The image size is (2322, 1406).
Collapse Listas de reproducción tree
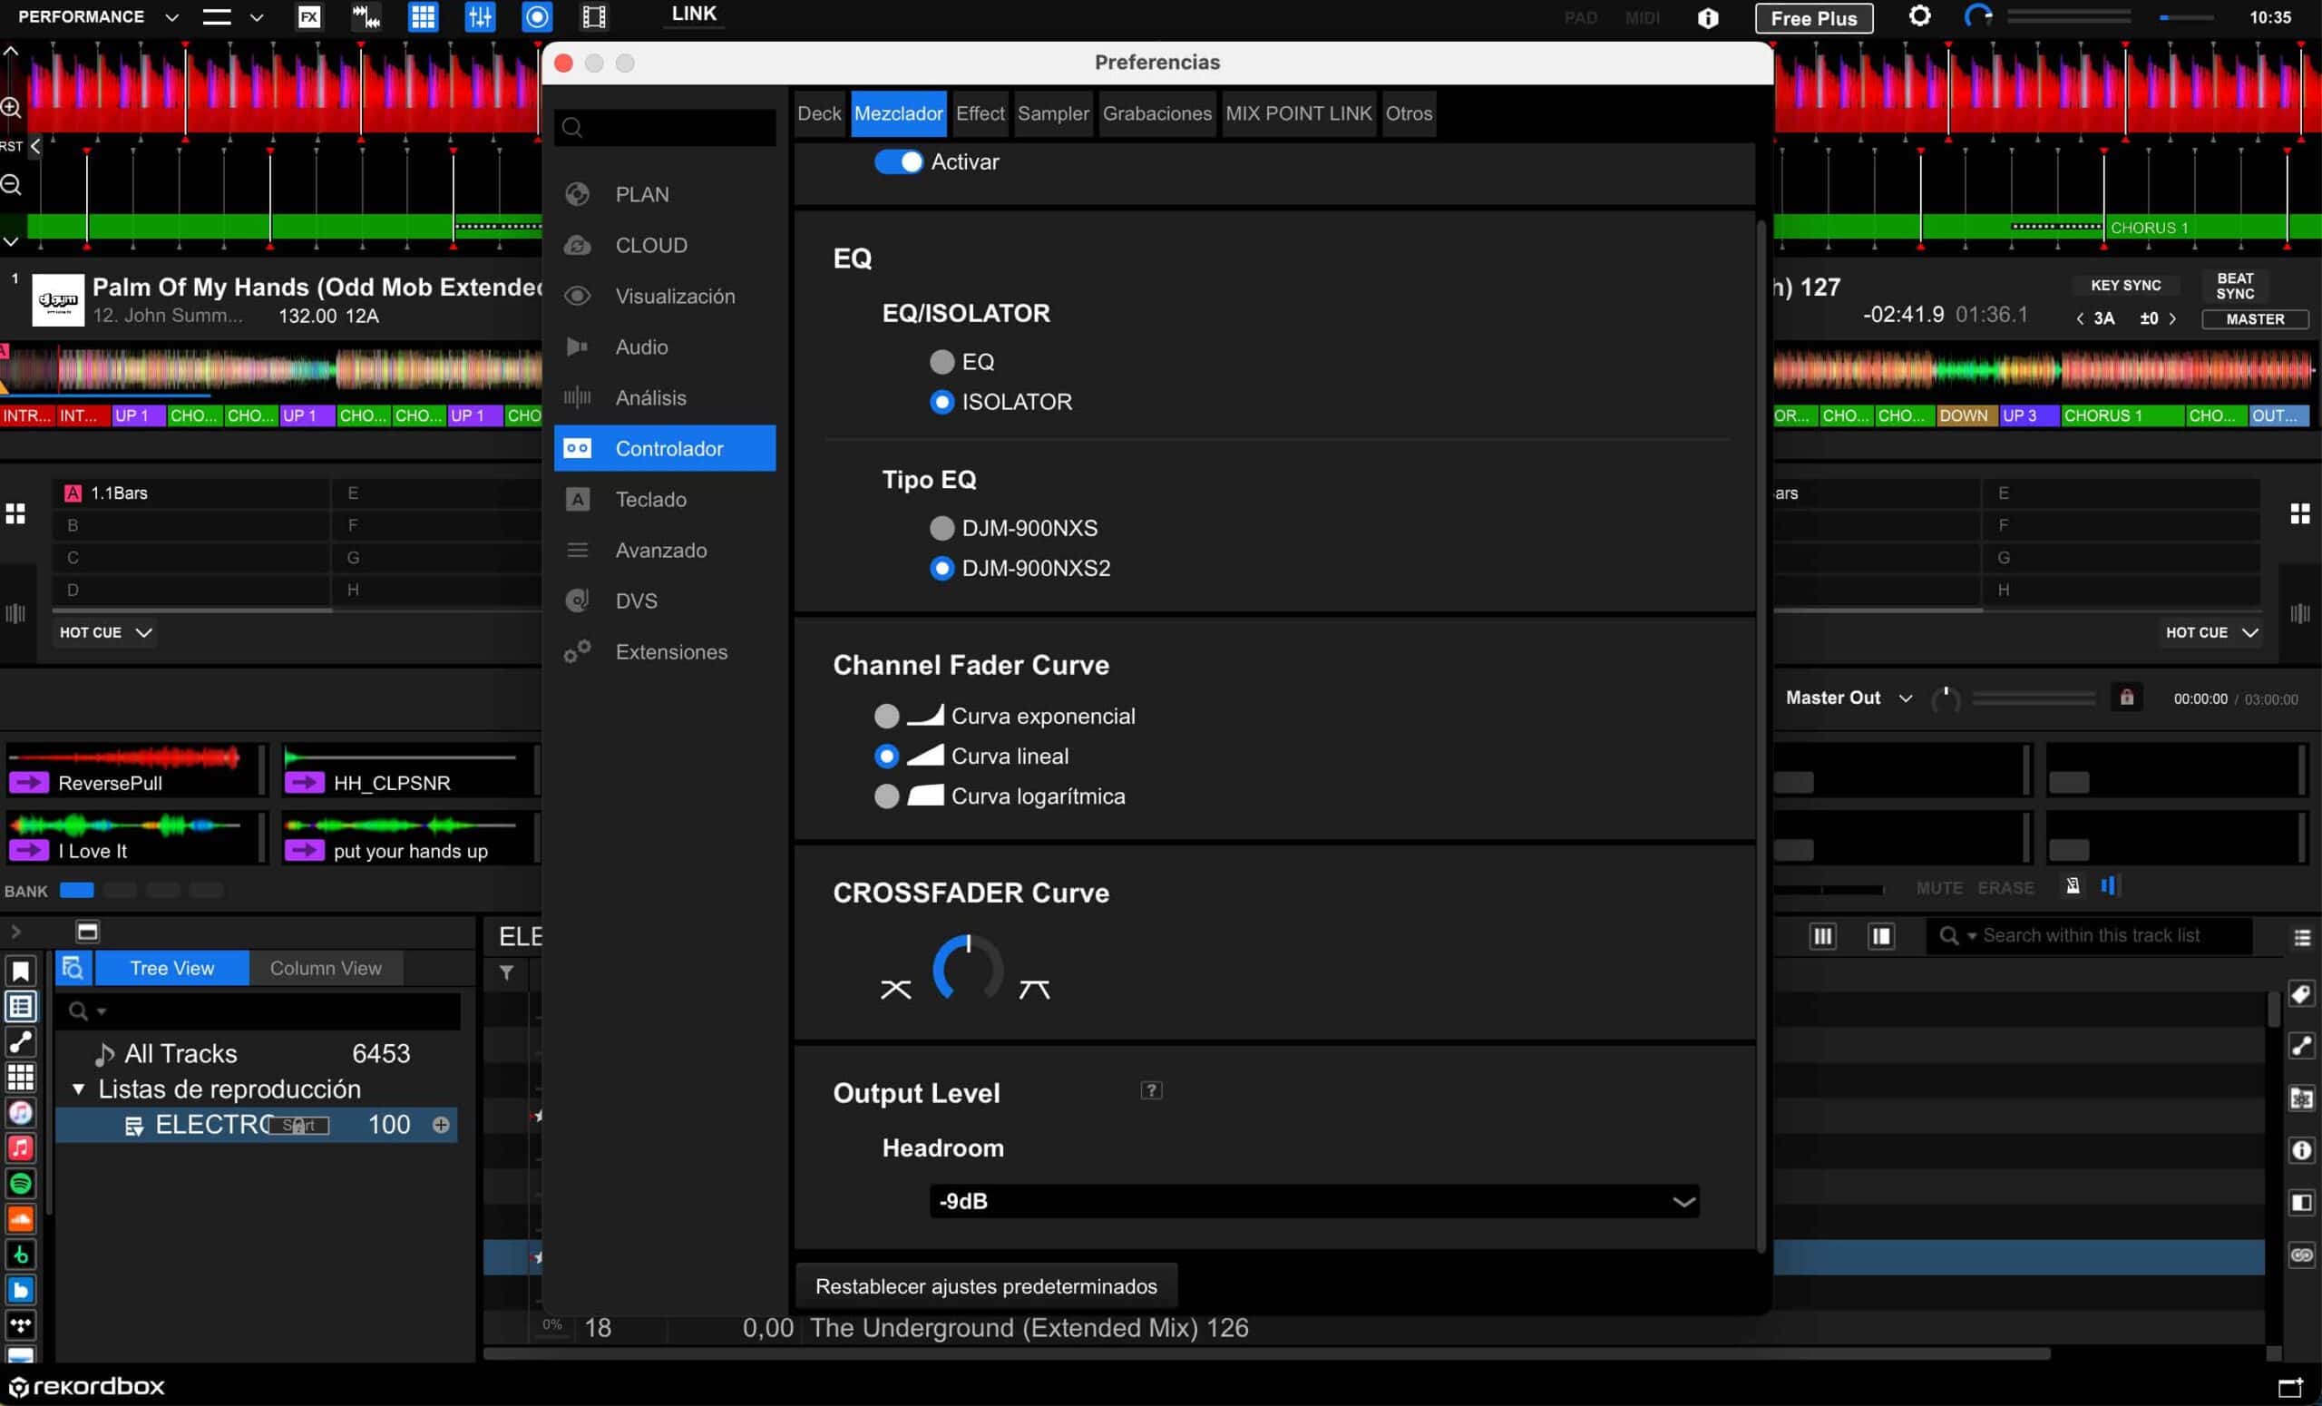[79, 1089]
